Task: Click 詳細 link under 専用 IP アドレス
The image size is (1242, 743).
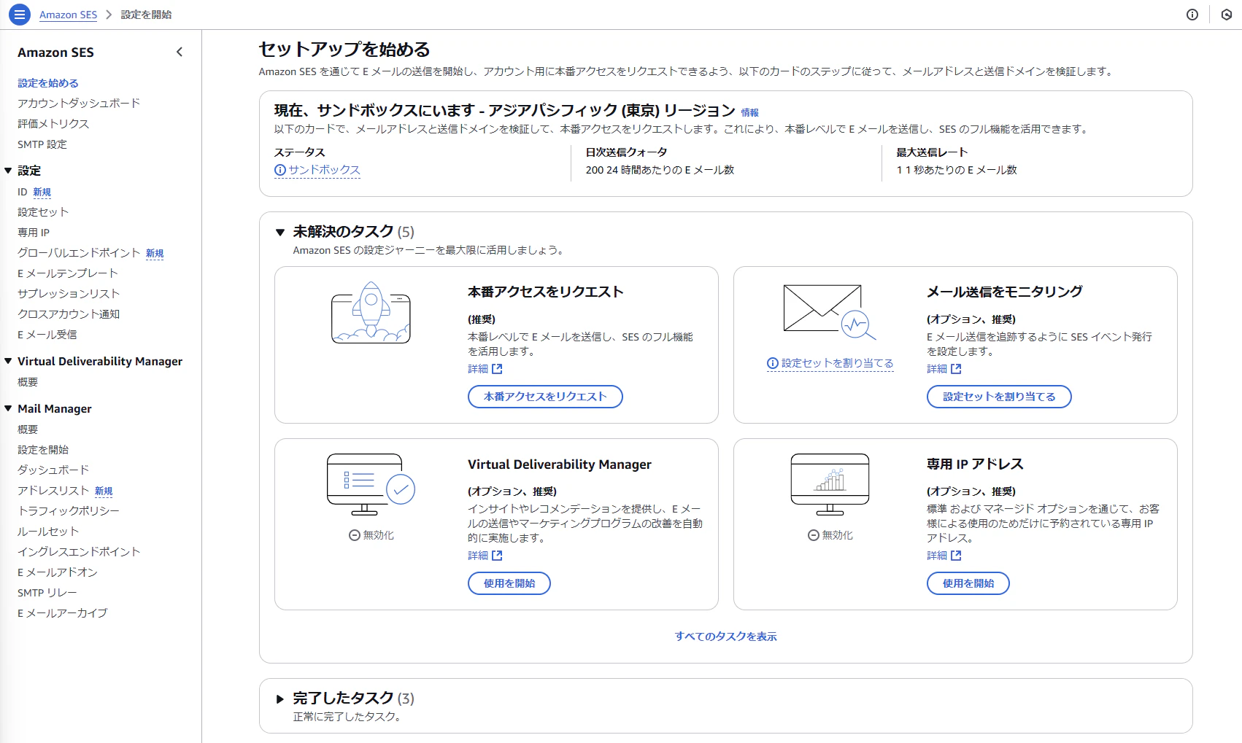Action: click(937, 556)
